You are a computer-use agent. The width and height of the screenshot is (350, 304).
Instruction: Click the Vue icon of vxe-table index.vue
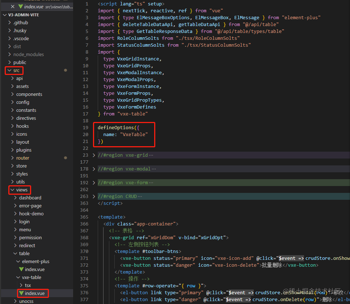(x=21, y=293)
